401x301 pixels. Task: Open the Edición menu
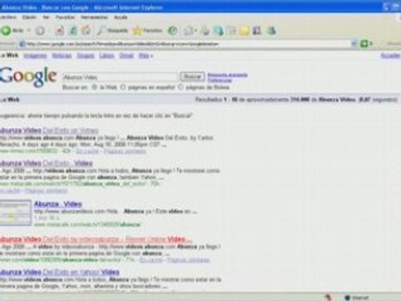coord(29,17)
